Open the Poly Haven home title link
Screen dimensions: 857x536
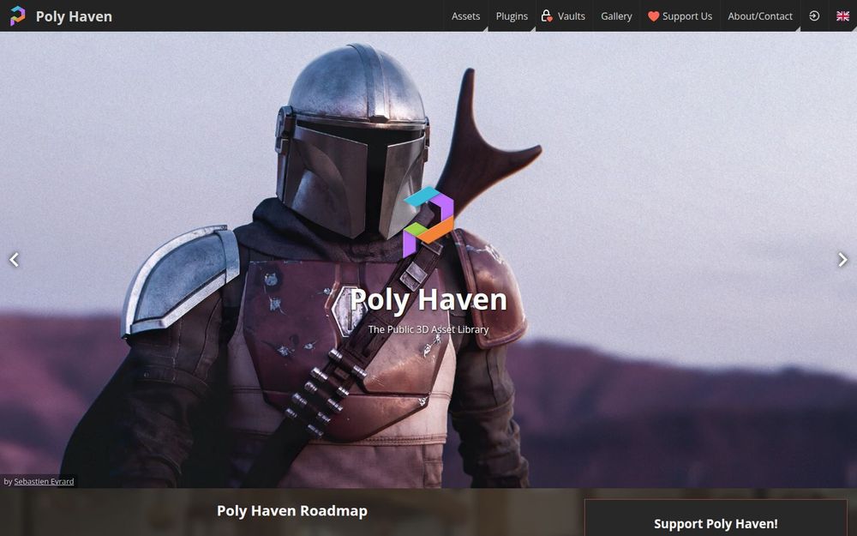pyautogui.click(x=74, y=16)
